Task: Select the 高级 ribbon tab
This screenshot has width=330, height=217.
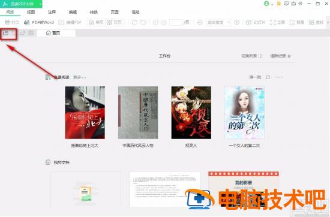Action: point(136,12)
